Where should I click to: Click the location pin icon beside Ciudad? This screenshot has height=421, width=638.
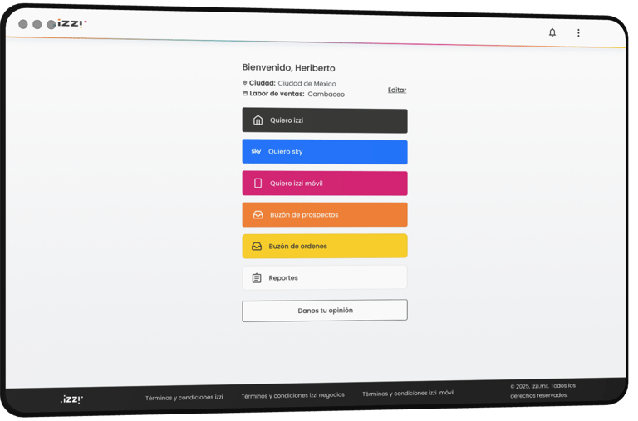tap(245, 82)
